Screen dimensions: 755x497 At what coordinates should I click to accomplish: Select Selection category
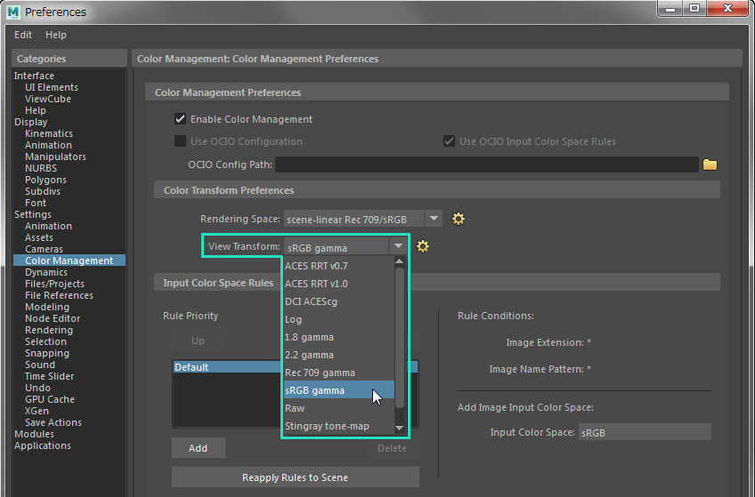(45, 341)
